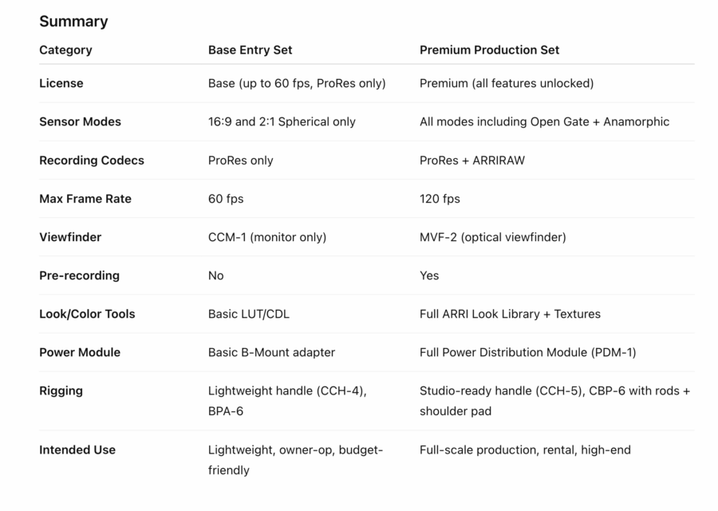Screen dimensions: 718x511
Task: Click the "MVF-2 (optical viewfinder)" cell
Action: tap(494, 236)
